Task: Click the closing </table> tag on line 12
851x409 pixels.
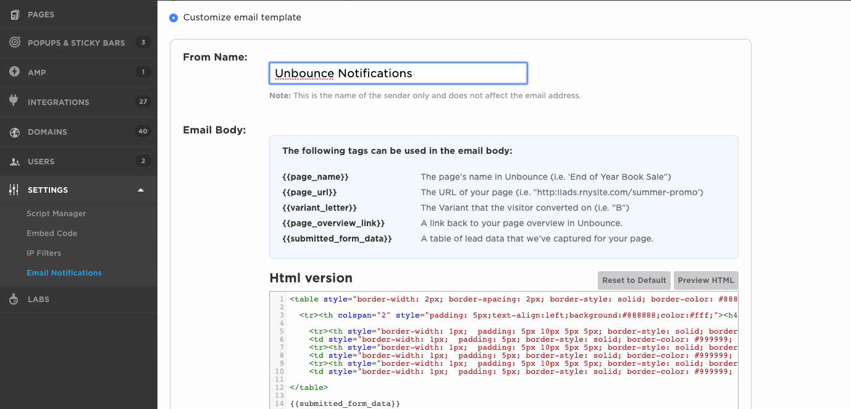Action: click(309, 387)
